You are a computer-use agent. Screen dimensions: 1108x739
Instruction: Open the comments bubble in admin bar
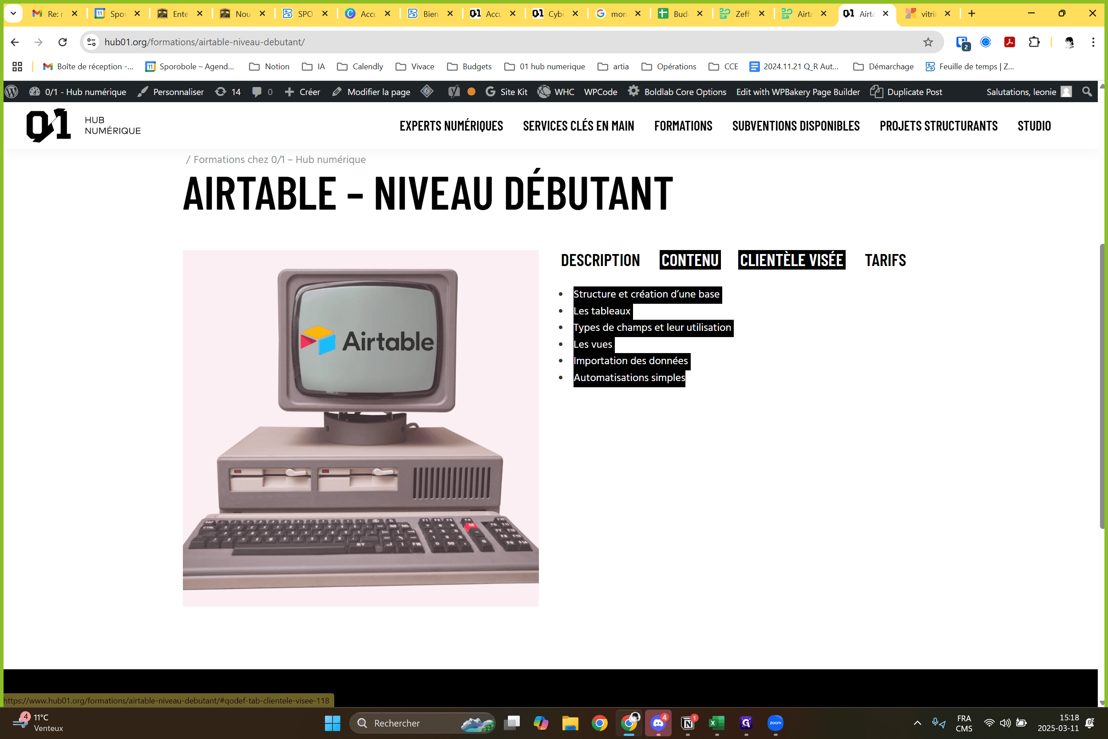tap(262, 92)
